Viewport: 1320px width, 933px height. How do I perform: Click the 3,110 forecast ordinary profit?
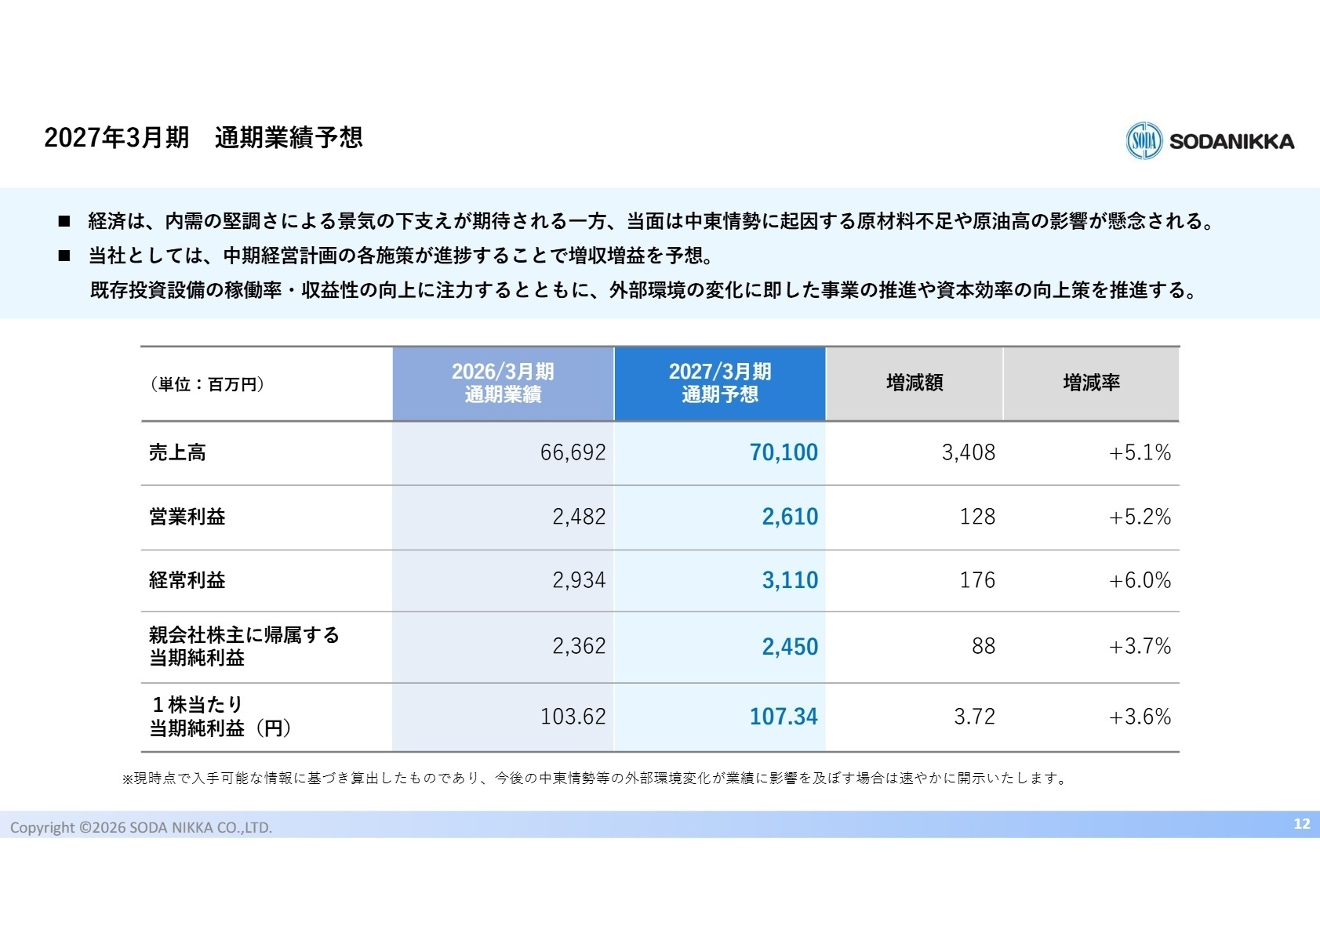point(790,580)
